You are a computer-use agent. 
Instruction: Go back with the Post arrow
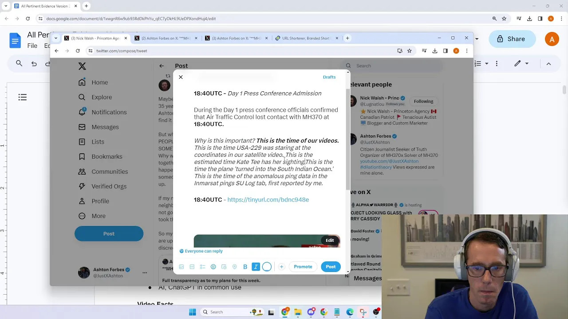pos(162,66)
